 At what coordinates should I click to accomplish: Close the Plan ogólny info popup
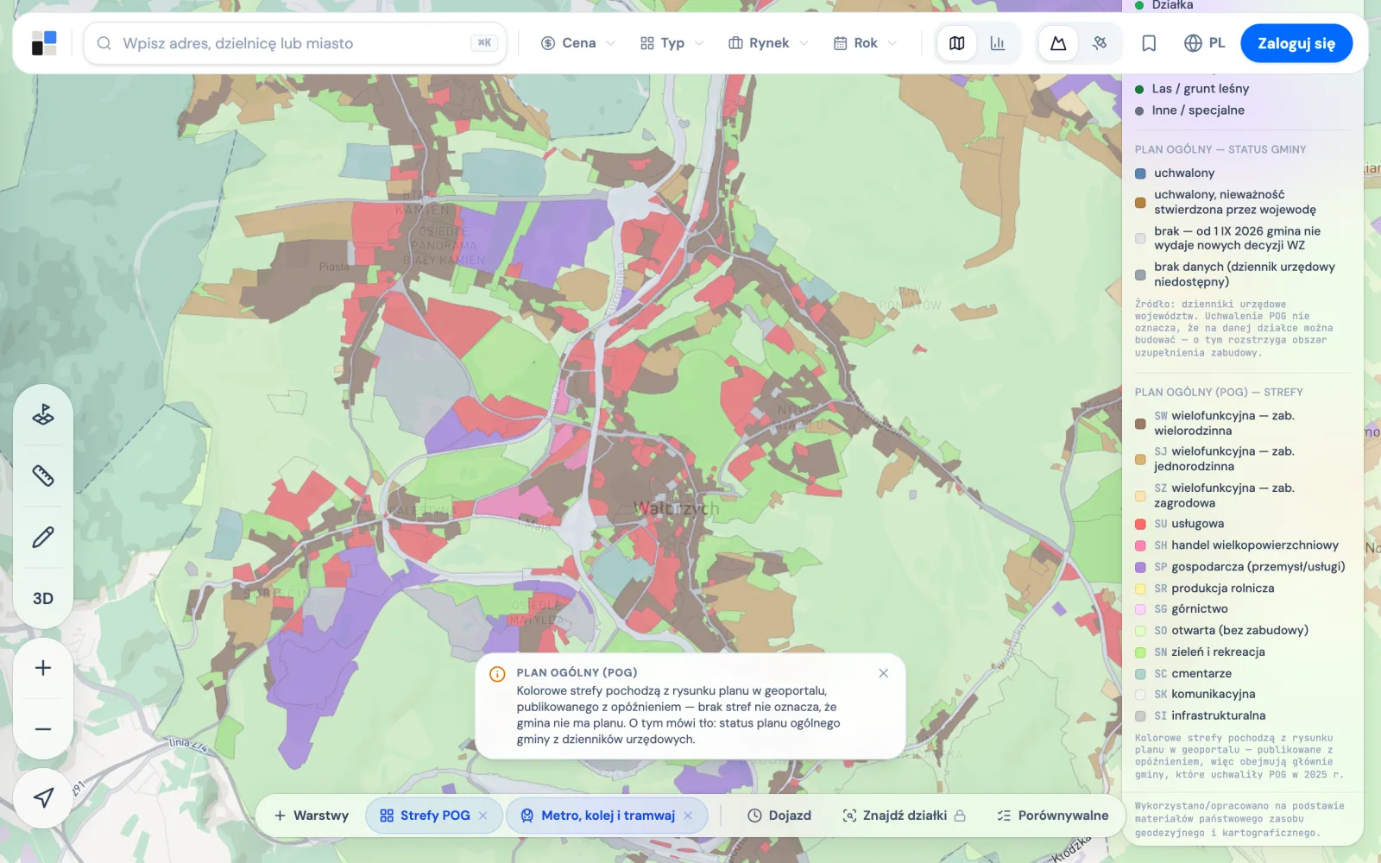(x=883, y=673)
